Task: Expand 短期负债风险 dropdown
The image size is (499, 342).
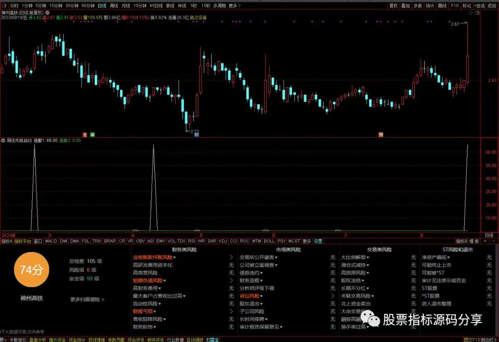Action: [164, 281]
